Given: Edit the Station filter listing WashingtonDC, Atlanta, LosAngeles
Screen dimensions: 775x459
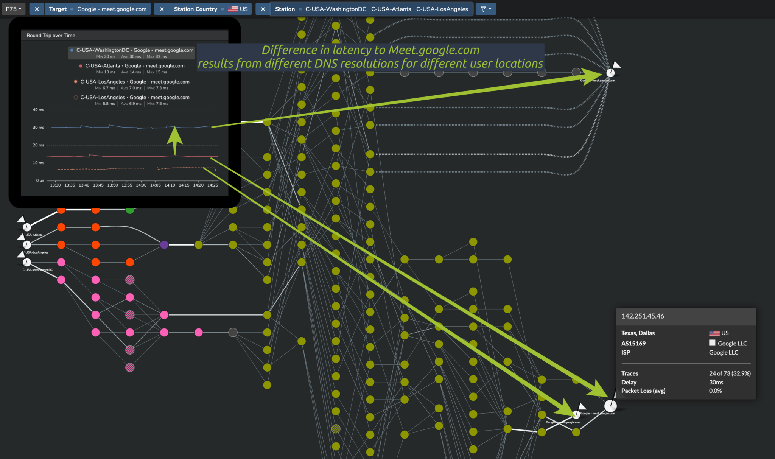Looking at the screenshot, I should 371,9.
